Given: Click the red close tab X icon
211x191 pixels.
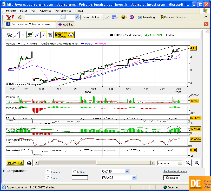Looking at the screenshot, I should point(206,24).
